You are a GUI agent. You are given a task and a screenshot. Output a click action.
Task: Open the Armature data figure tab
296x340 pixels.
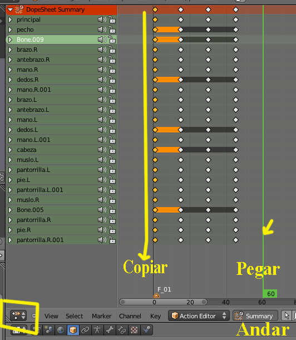[x=97, y=330]
